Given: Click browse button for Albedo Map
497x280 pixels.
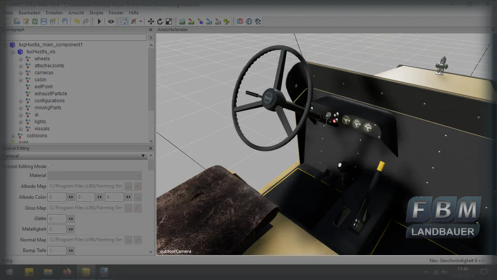Looking at the screenshot, I should [129, 186].
